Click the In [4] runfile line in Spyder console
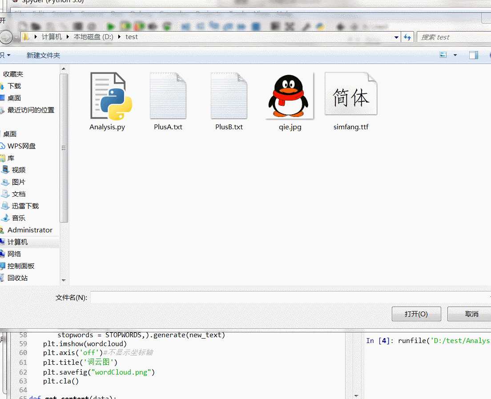Screen dimensions: 491x399 (428, 340)
